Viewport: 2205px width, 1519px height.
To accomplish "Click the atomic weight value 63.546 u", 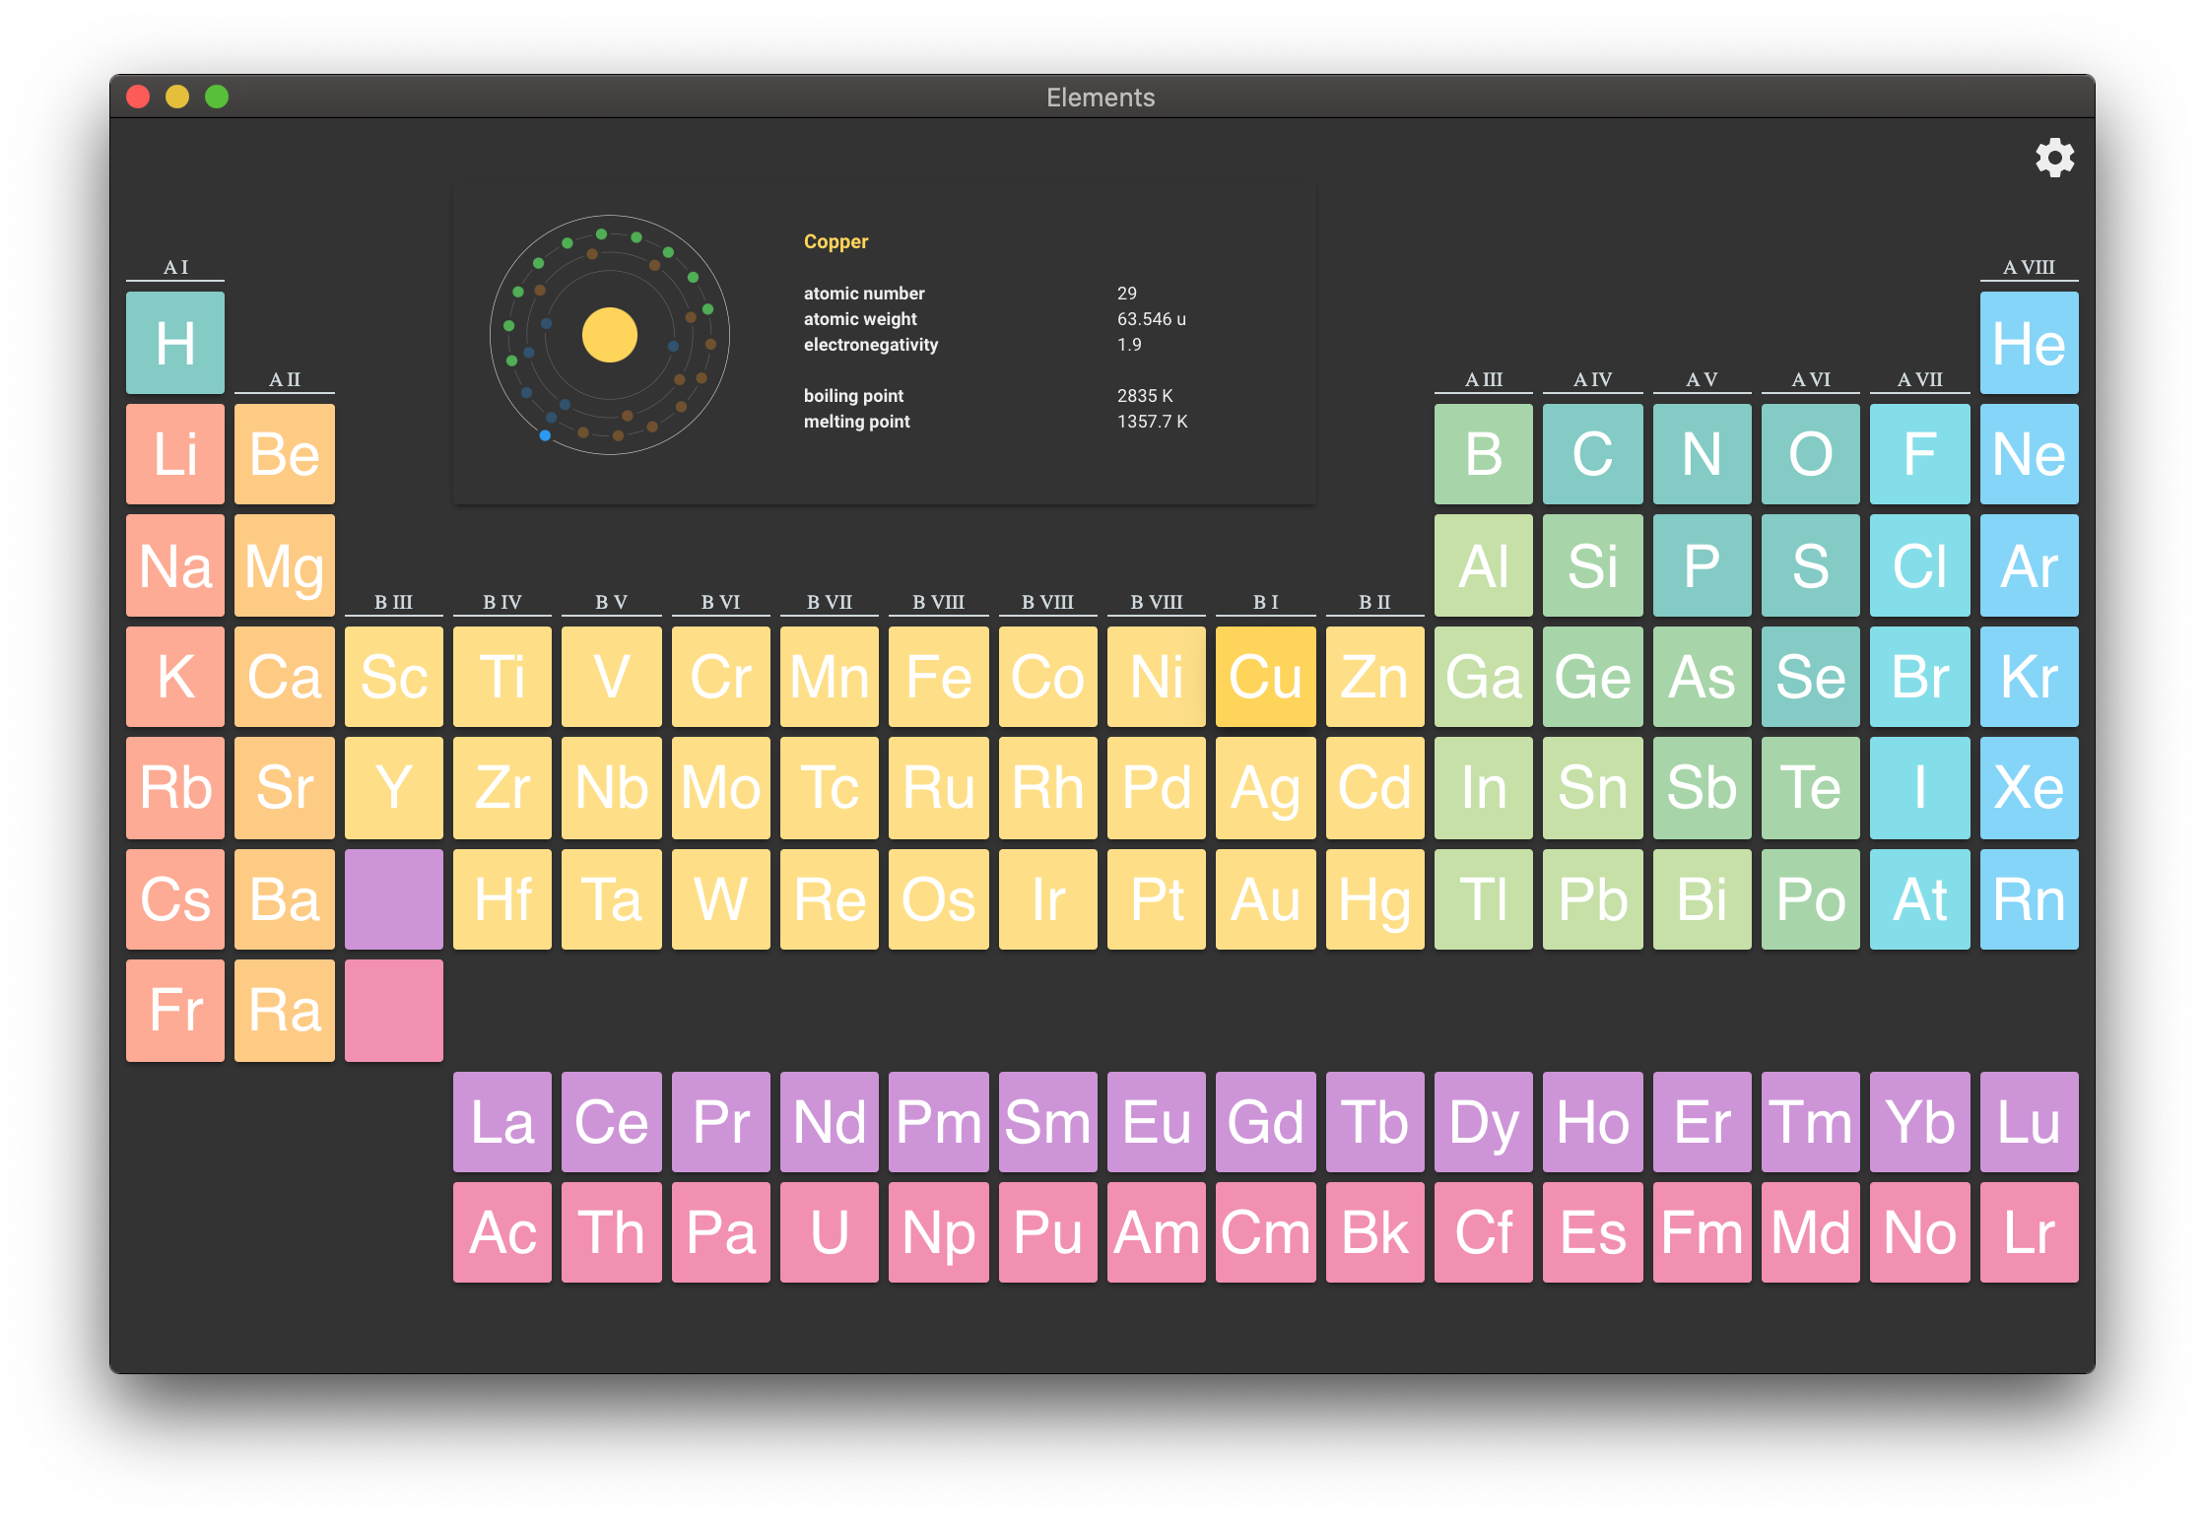I will pos(1151,319).
